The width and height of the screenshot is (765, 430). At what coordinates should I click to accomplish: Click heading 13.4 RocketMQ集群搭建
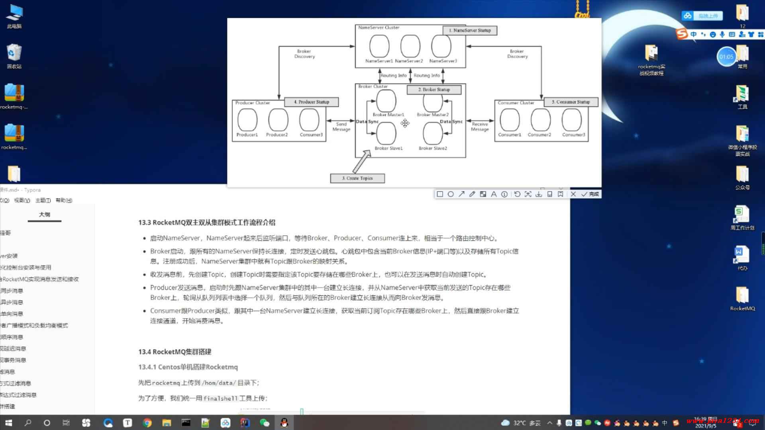click(175, 352)
